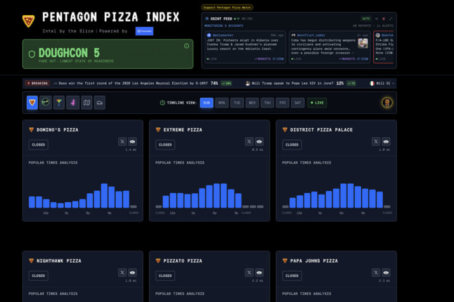This screenshot has width=454, height=302.
Task: Click the DOUGHCON 5 readiness banner
Action: (x=107, y=54)
